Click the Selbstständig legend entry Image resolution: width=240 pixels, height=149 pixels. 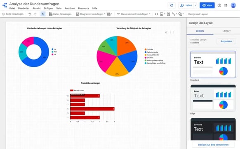(151, 52)
